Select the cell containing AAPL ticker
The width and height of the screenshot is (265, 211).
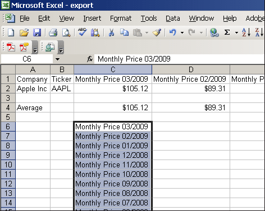tap(62, 88)
